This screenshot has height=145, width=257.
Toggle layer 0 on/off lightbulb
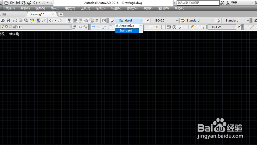[3, 27]
